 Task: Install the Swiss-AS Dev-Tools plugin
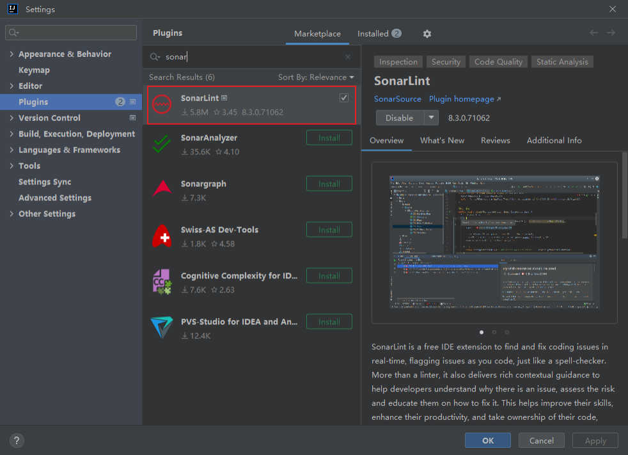tap(329, 230)
